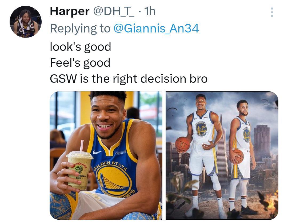The image size is (288, 222).
Task: Click the Nike swoosh on blue jersey
Action: pos(98,152)
